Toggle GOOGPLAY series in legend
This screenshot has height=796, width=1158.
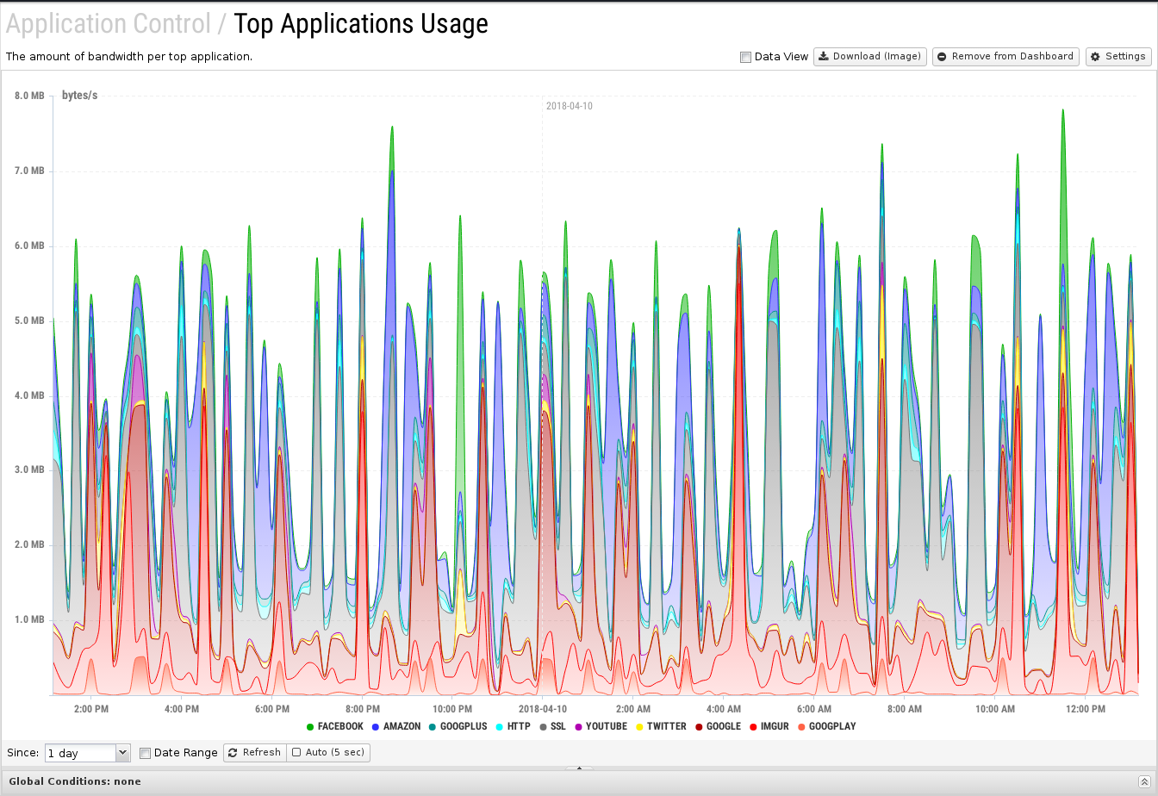point(826,726)
